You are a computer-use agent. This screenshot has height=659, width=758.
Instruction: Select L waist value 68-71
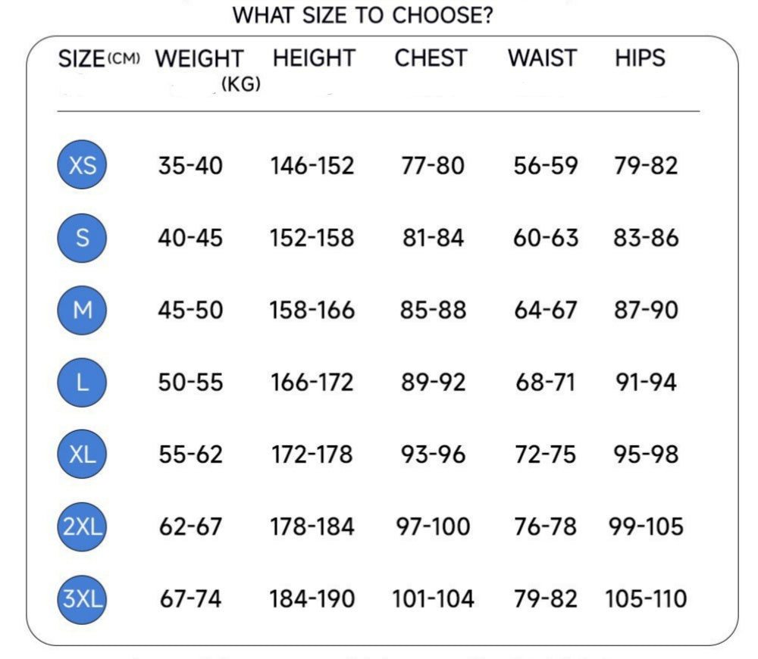(545, 383)
